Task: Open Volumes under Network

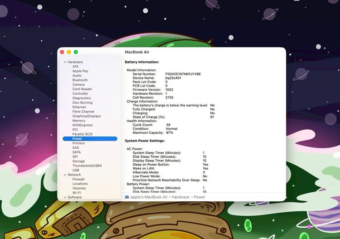Action: 79,188
